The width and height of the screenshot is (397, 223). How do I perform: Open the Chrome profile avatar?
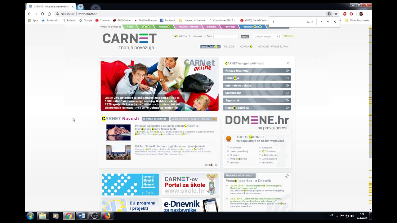click(361, 14)
